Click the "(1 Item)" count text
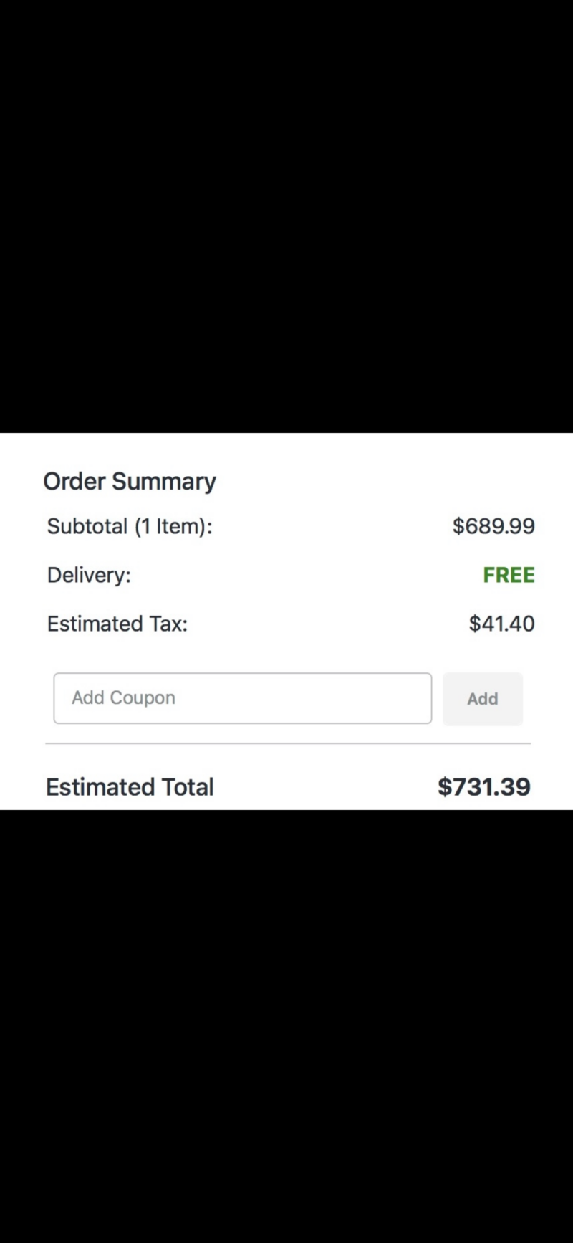 173,527
